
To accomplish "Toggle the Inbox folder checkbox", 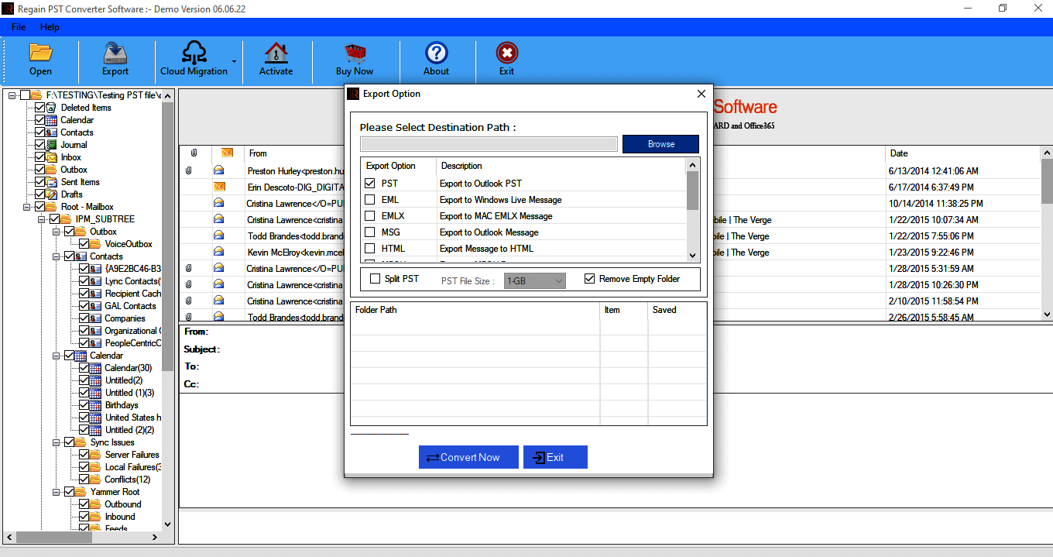I will [40, 157].
